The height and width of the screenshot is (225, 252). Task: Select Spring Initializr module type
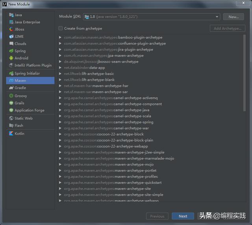[x=30, y=74]
